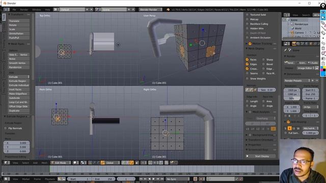
Task: Play animation in reverse
Action: point(149,179)
